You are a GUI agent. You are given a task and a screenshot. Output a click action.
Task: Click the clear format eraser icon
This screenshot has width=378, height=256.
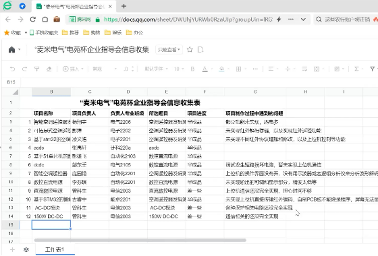pos(49,69)
